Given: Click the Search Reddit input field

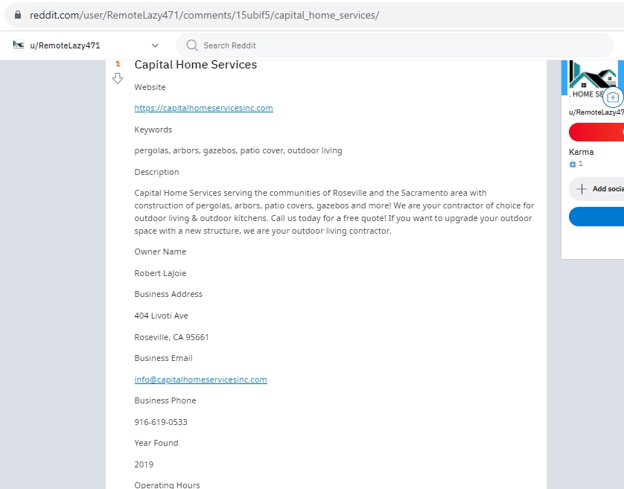Looking at the screenshot, I should (x=395, y=45).
